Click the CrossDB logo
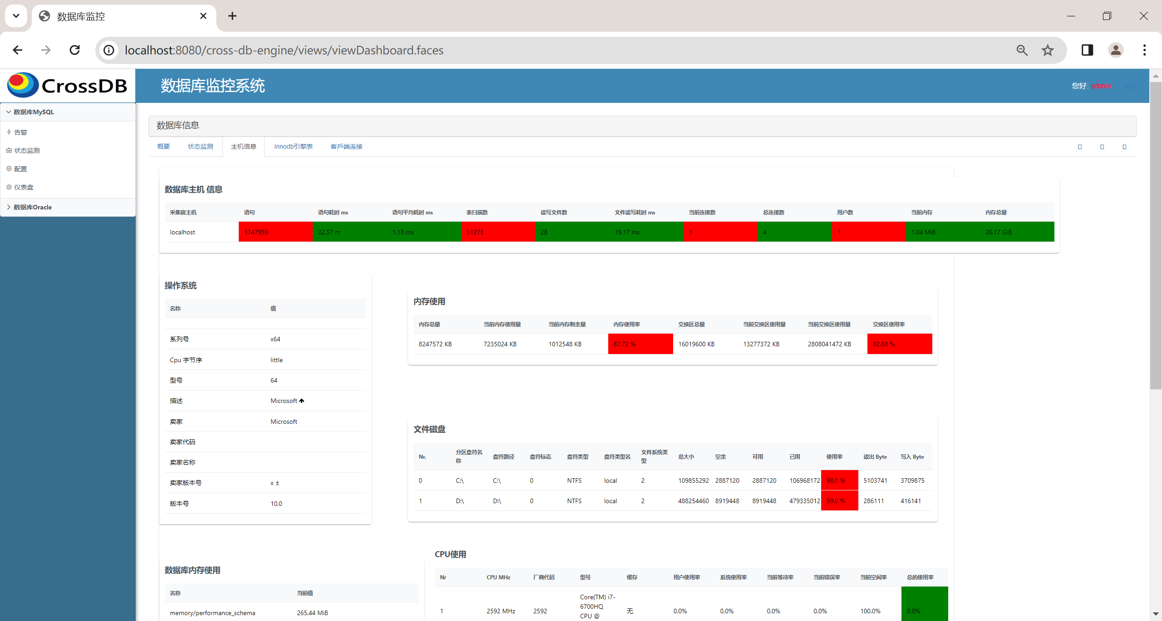The width and height of the screenshot is (1162, 621). [x=67, y=86]
